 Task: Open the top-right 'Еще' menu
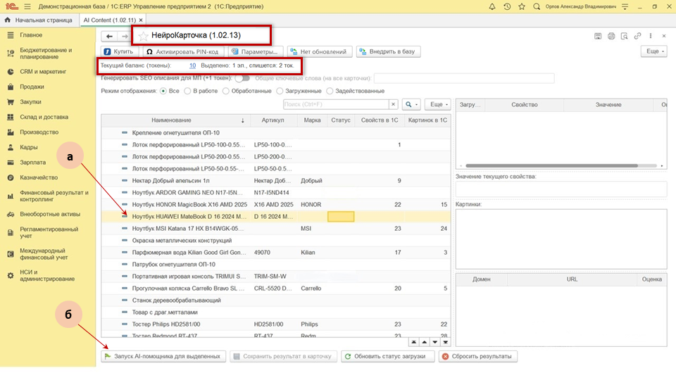click(x=653, y=51)
